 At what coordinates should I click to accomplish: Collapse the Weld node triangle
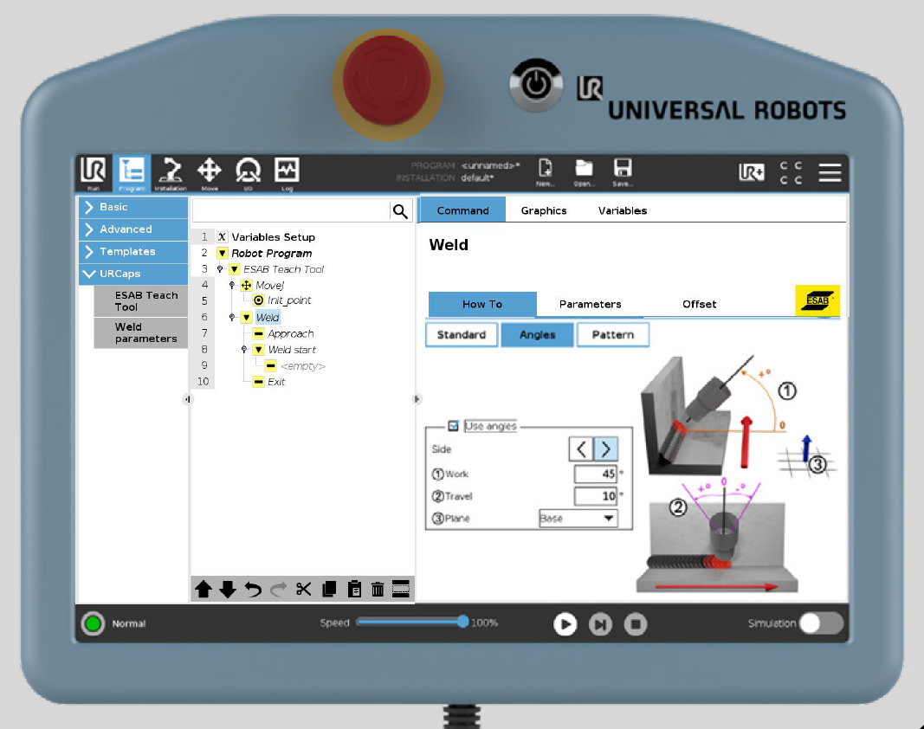246,317
